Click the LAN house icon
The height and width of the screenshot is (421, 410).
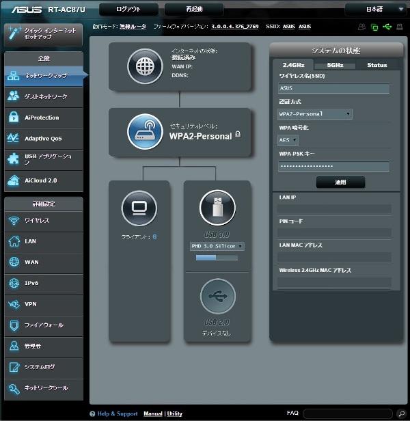tap(14, 241)
